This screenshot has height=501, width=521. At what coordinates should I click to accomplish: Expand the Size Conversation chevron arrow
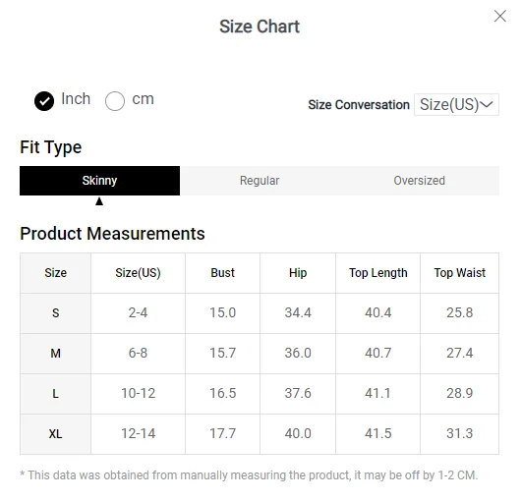tap(487, 104)
